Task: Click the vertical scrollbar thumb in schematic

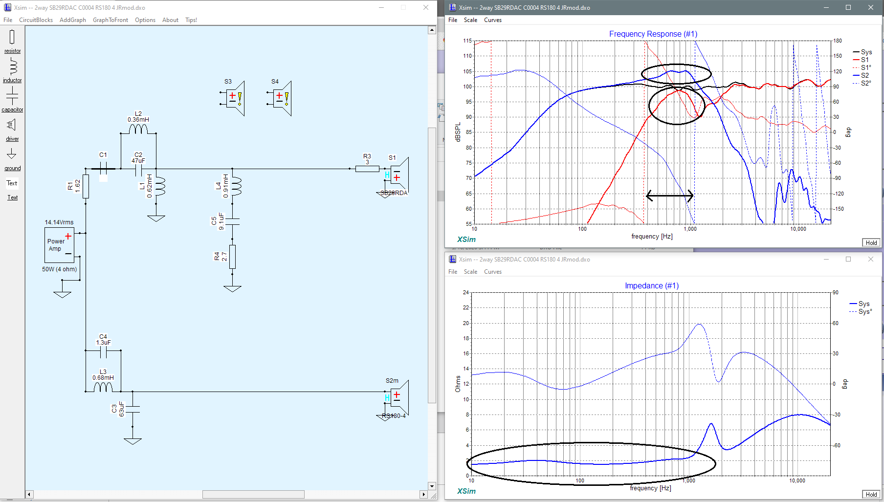Action: pos(432,265)
